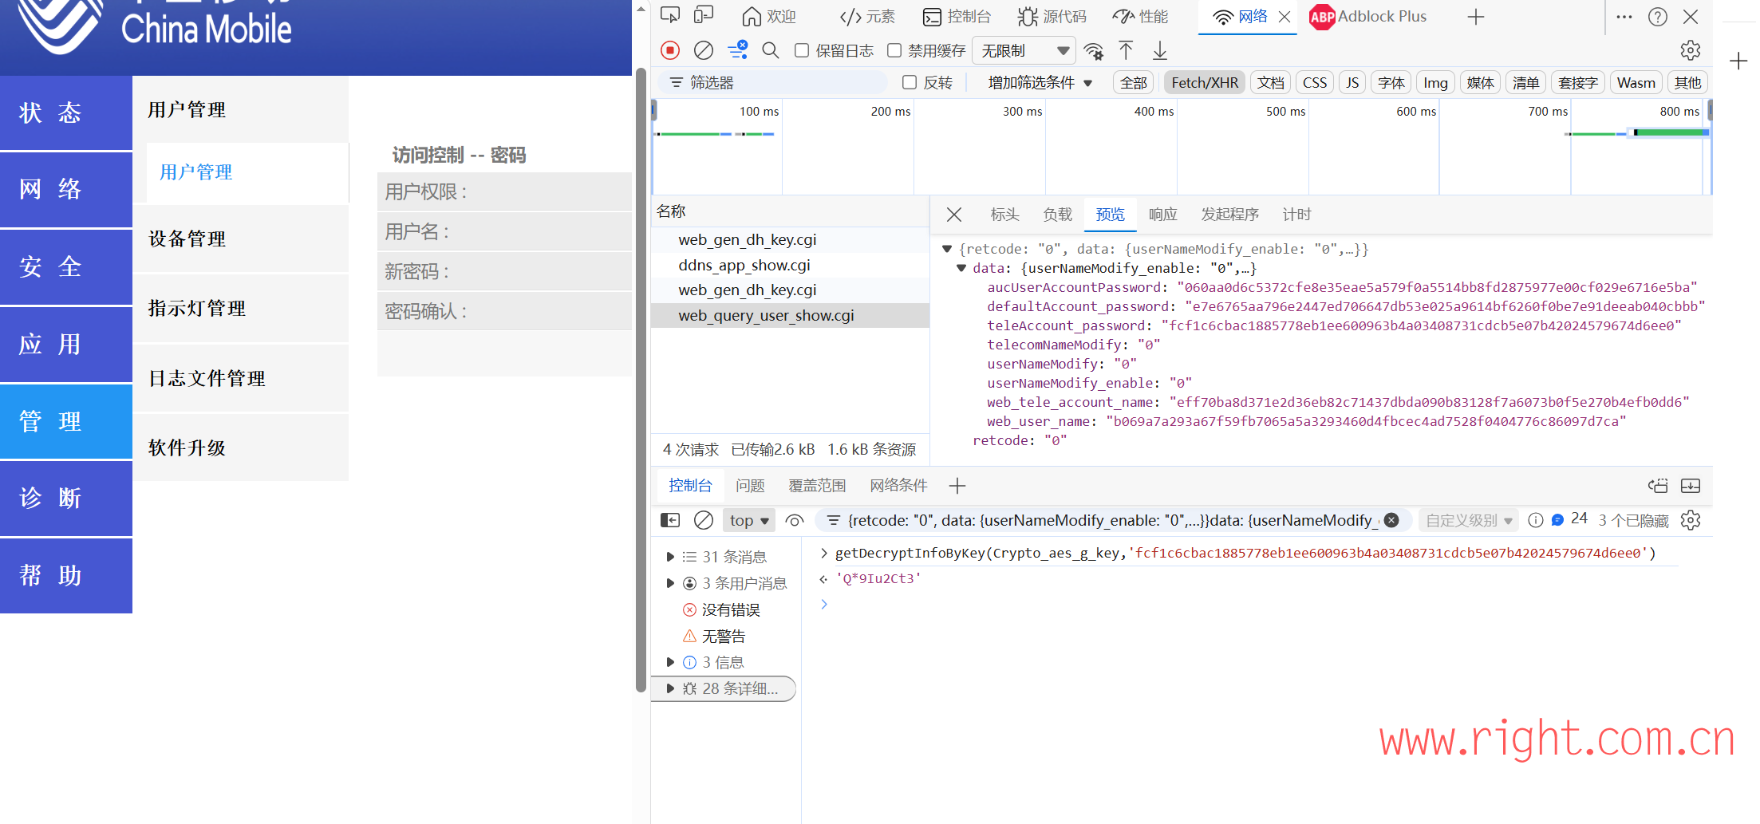
Task: Open 设备管理 menu
Action: (241, 239)
